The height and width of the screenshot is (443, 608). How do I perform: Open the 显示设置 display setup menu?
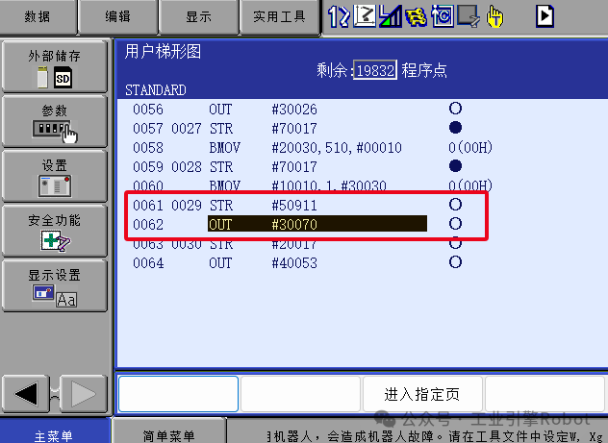54,285
